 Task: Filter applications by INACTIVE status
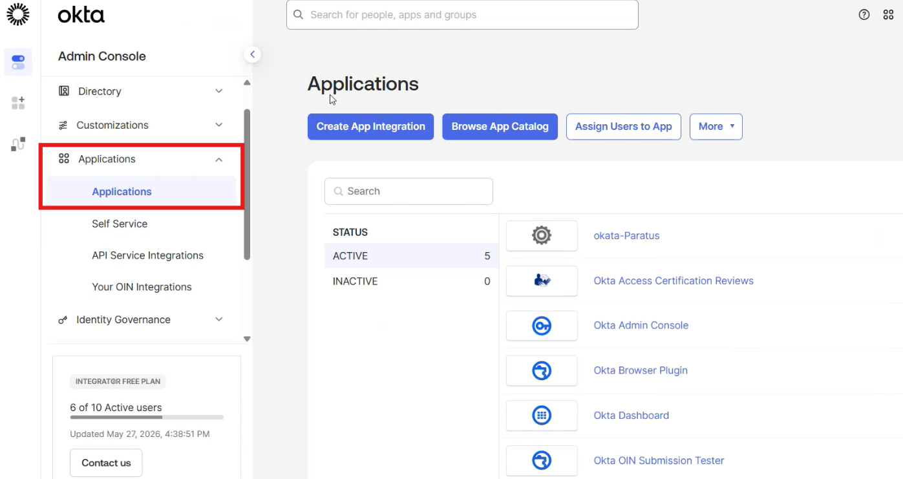(411, 281)
